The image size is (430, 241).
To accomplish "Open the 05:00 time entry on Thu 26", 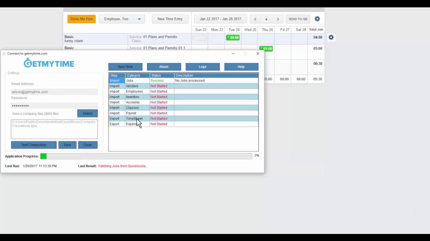I will pyautogui.click(x=266, y=49).
